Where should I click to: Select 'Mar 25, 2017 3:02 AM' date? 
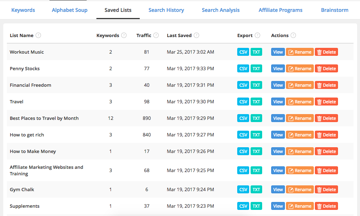coord(190,52)
